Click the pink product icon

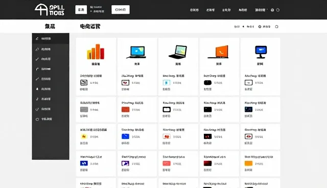coord(167,163)
